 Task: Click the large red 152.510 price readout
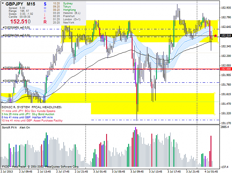tap(20, 22)
